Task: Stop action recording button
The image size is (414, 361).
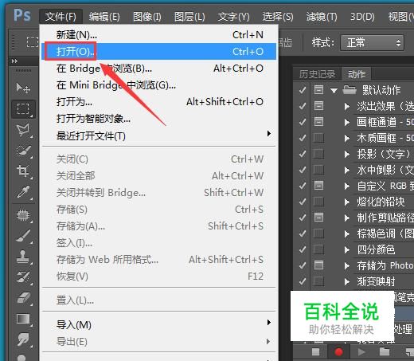Action: click(x=315, y=352)
